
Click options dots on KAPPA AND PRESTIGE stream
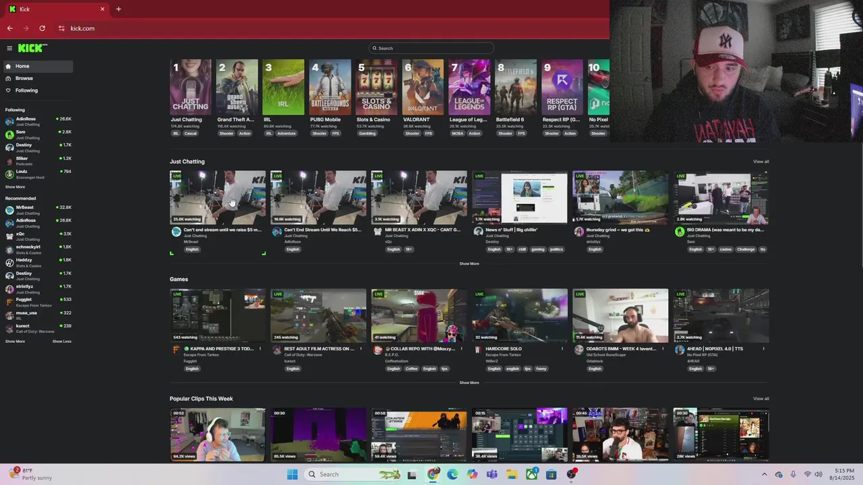261,349
